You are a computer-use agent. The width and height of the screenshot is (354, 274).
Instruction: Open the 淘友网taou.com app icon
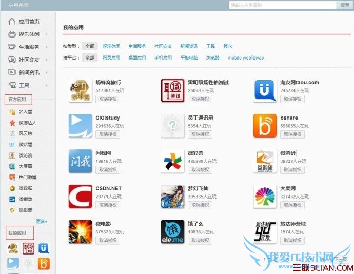tap(265, 91)
